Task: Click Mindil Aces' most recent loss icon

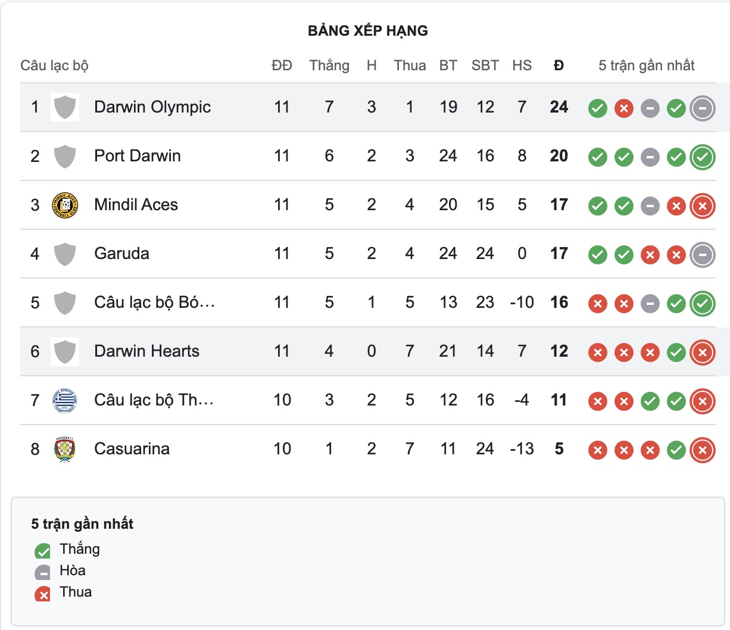Action: point(703,206)
